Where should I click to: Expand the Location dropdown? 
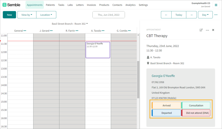click(x=46, y=15)
